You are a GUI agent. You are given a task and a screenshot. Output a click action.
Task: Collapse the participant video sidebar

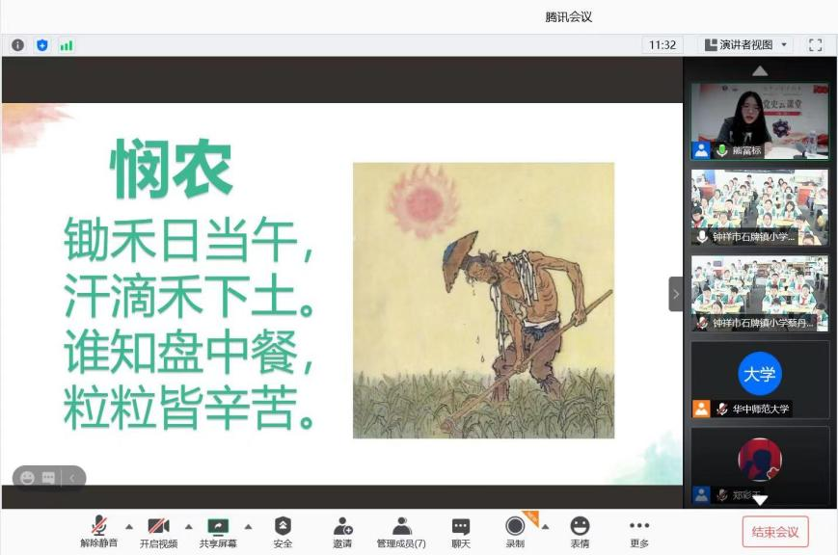click(x=676, y=294)
